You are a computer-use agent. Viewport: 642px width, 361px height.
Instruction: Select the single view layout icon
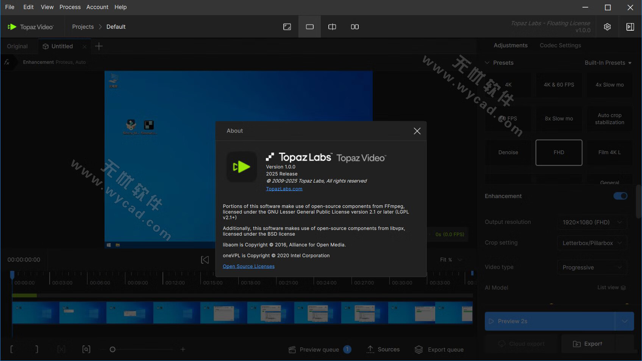tap(309, 27)
